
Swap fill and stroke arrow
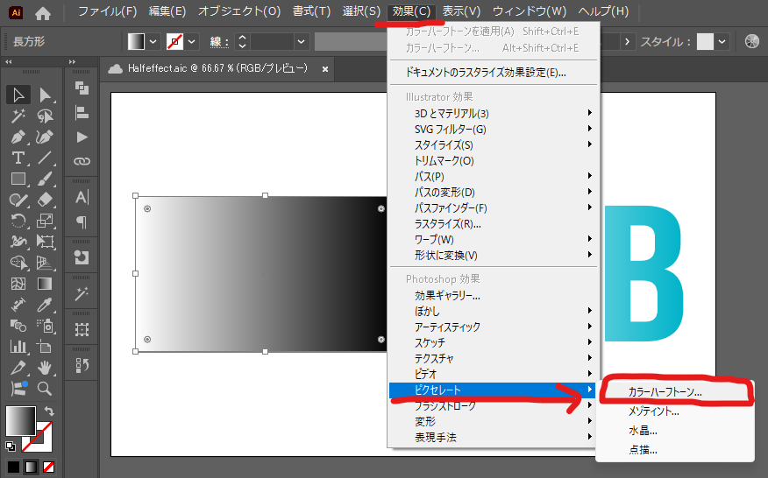click(x=49, y=411)
